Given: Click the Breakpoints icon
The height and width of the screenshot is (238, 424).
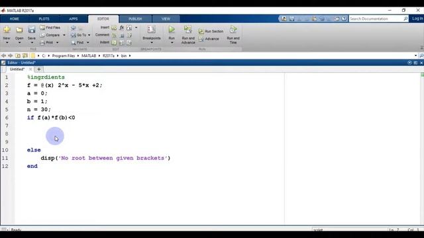Looking at the screenshot, I should click(x=152, y=29).
